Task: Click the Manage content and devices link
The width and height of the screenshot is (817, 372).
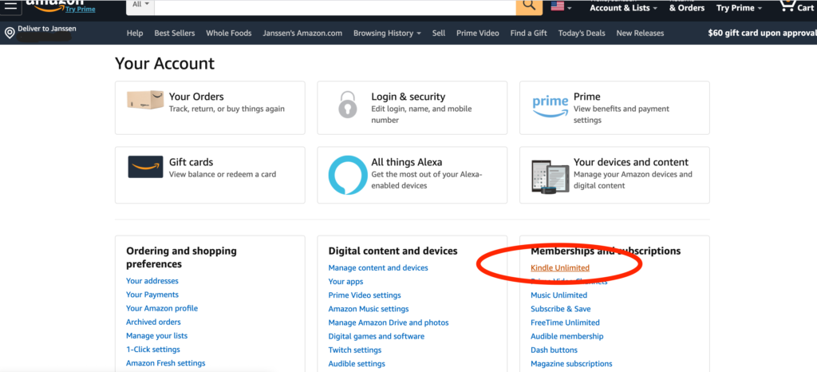Action: coord(377,267)
